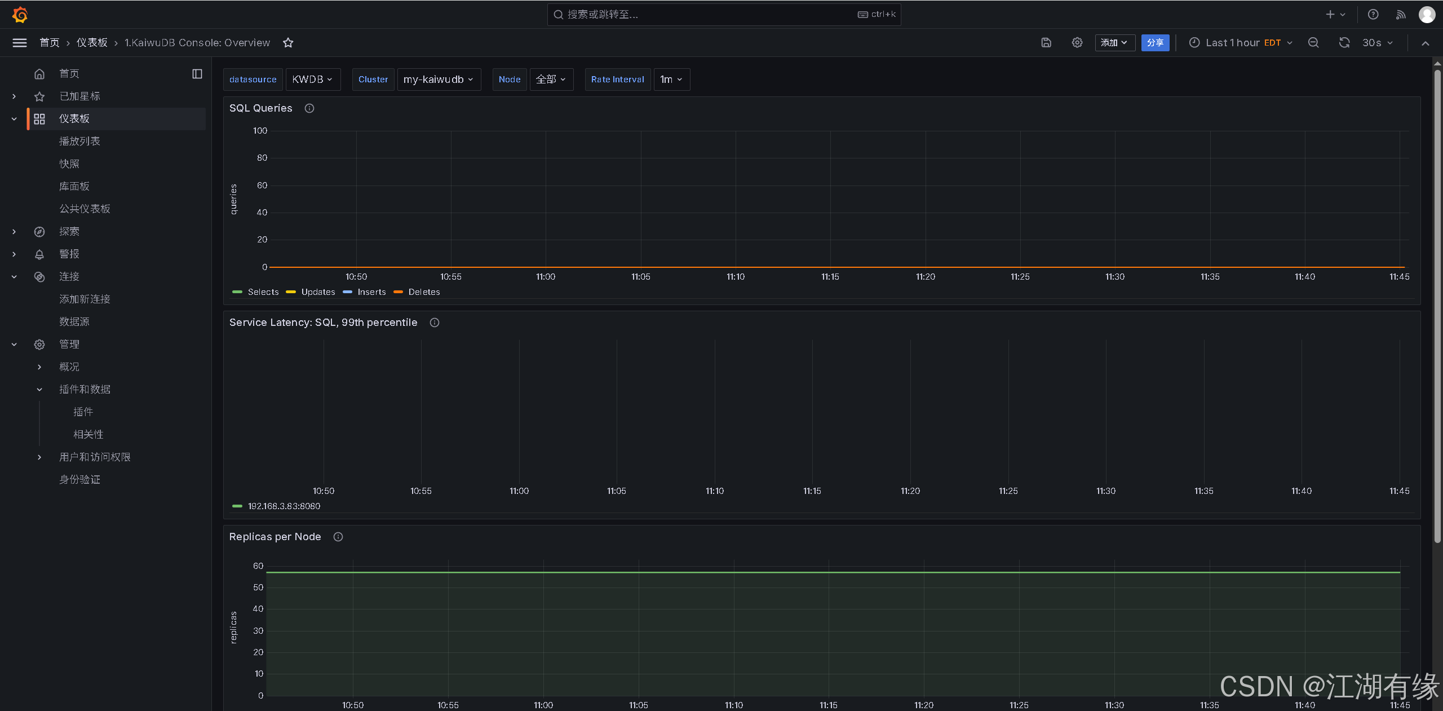Open 添加新连接 in the sidebar
This screenshot has height=711, width=1443.
tap(85, 299)
